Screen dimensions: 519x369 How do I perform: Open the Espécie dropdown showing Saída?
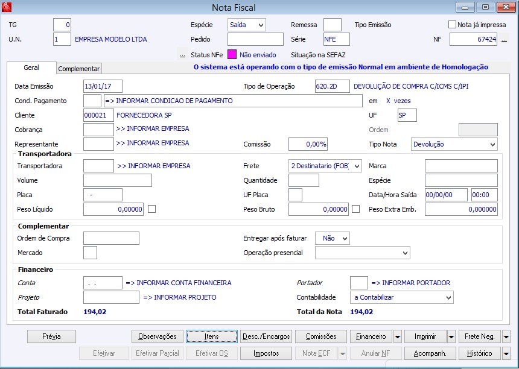pos(247,25)
